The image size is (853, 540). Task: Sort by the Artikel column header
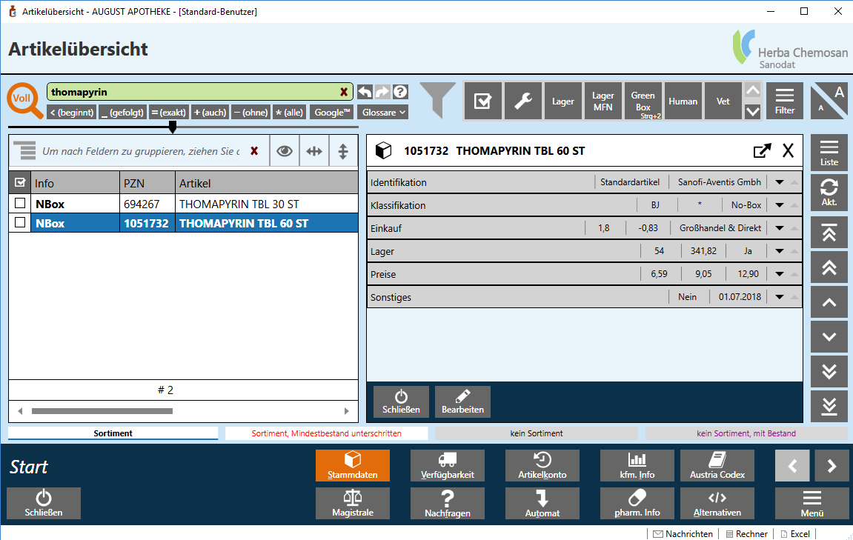point(267,183)
